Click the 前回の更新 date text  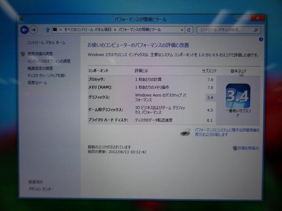click(117, 152)
